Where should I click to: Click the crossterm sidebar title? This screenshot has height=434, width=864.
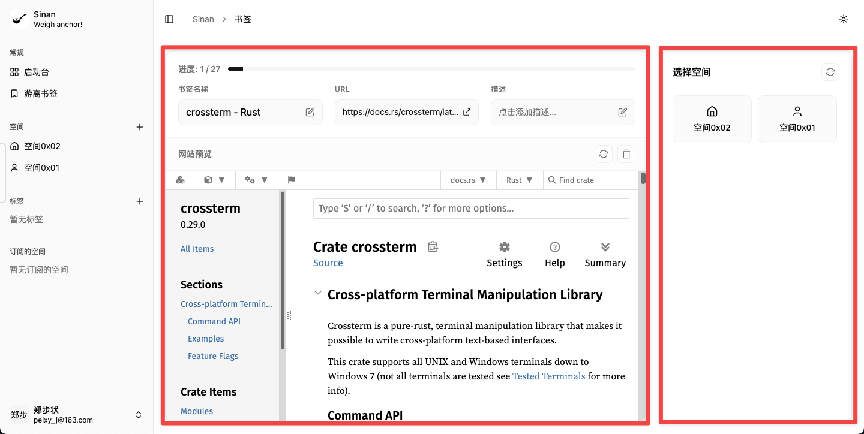coord(211,208)
